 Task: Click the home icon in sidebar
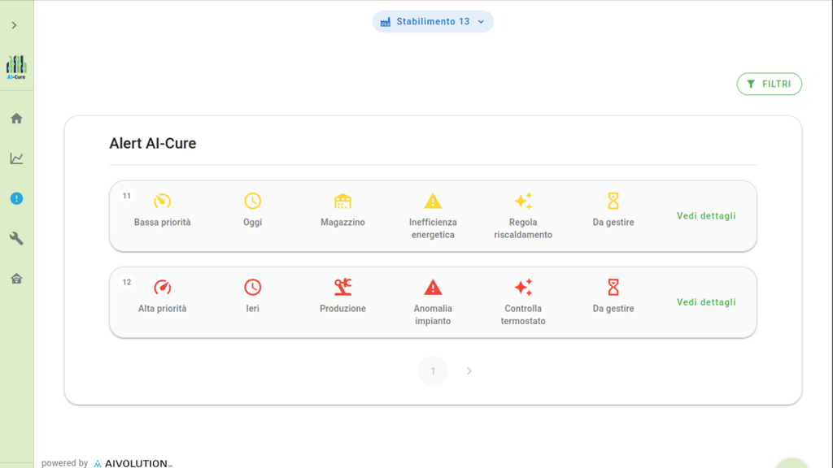pos(16,119)
